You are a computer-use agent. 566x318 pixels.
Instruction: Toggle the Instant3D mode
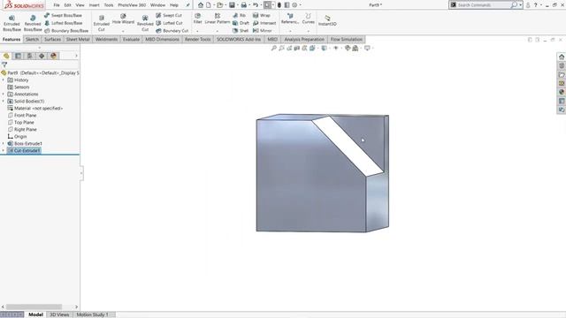click(327, 20)
